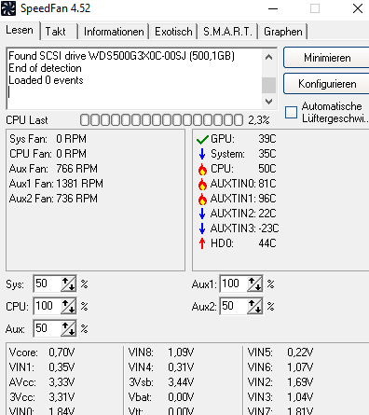Click the VIN8 1,09V voltage reading
This screenshot has height=415, width=369.
[x=161, y=353]
